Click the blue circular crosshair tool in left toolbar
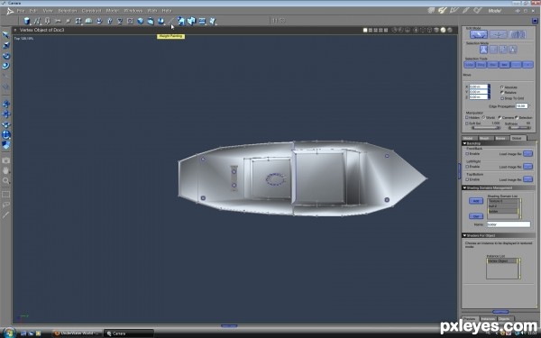The image size is (541, 338). pyautogui.click(x=6, y=135)
